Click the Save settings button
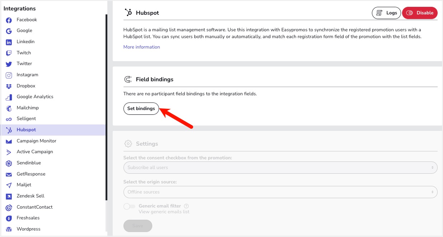 coord(138,226)
